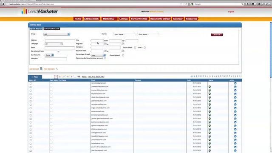Open the Calendar menu
This screenshot has width=272, height=153.
pos(178,19)
